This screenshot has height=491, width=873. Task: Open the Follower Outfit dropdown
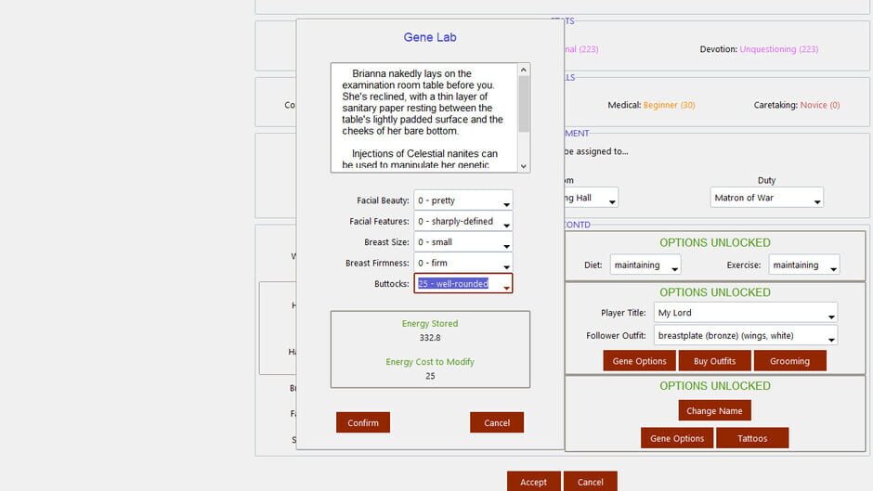pyautogui.click(x=746, y=336)
